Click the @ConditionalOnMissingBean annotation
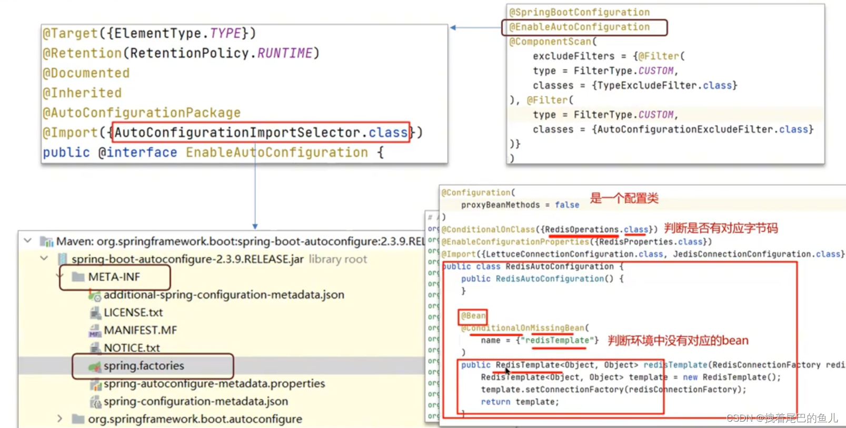The width and height of the screenshot is (846, 428). coord(523,328)
